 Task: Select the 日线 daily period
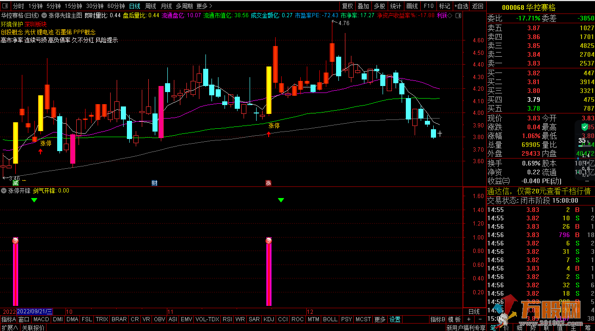(135, 6)
